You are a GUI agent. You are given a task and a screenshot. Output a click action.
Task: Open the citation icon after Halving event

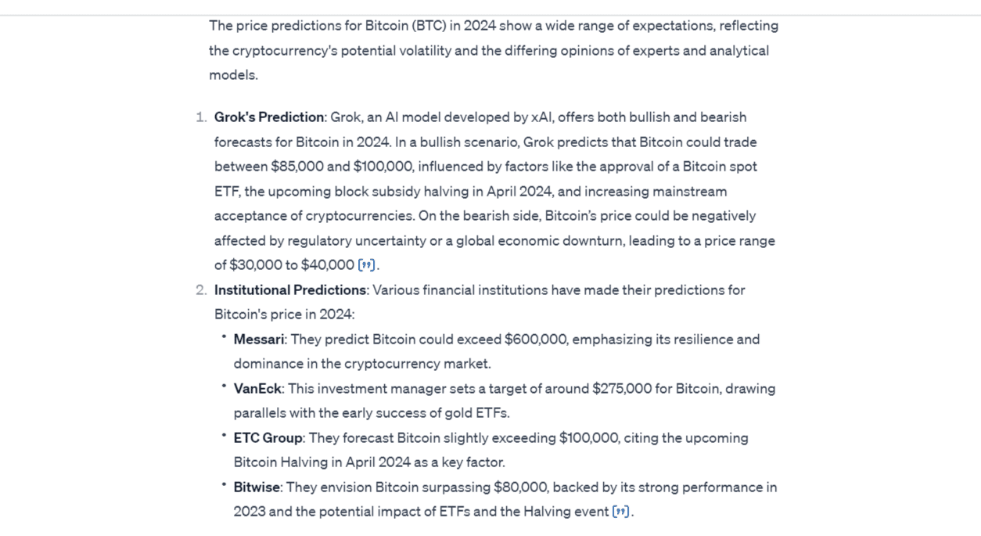pos(621,512)
